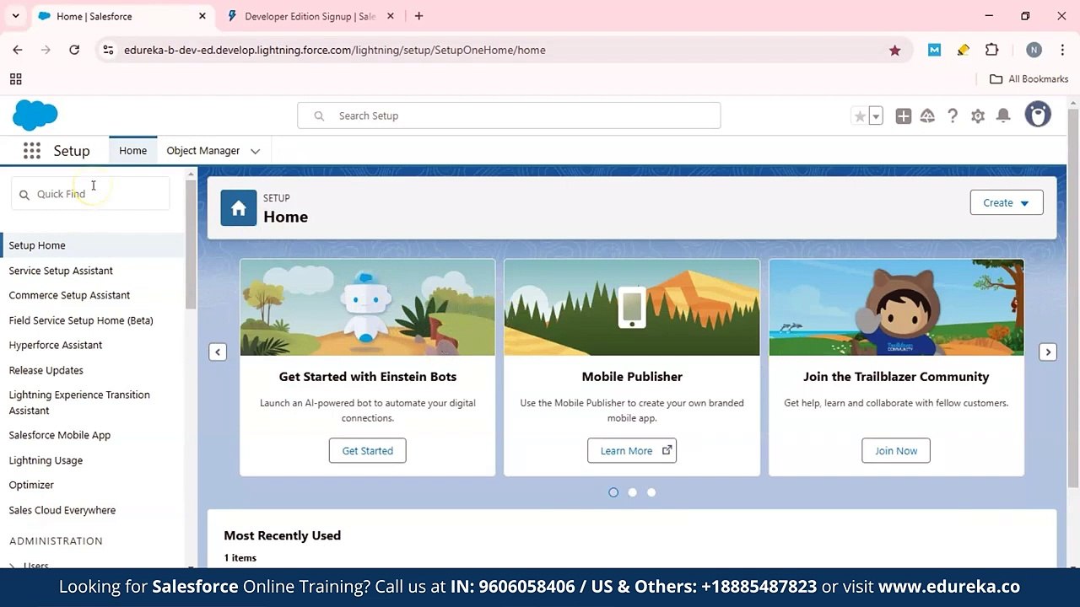Open Salesforce Mobile App link
The width and height of the screenshot is (1080, 607).
click(x=60, y=435)
